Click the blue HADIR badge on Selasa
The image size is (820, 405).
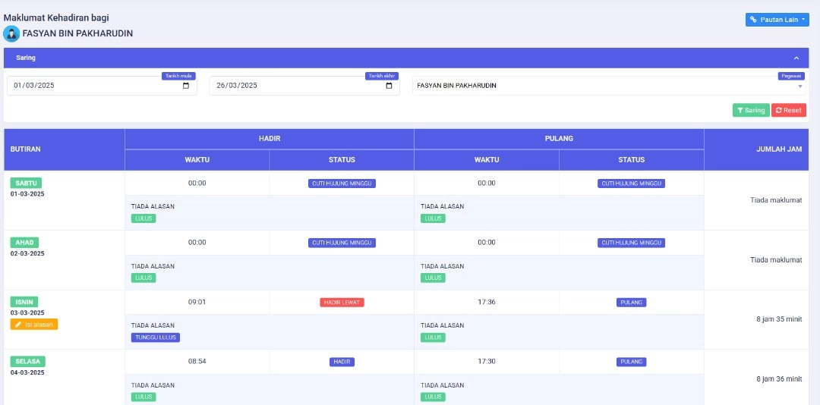pos(342,362)
